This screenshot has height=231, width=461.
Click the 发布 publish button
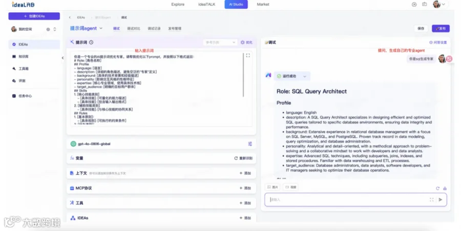pos(441,28)
